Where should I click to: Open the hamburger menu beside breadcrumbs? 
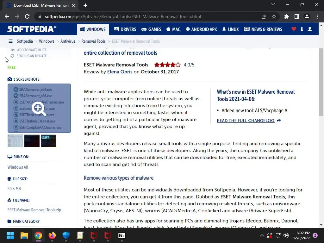pyautogui.click(x=10, y=41)
